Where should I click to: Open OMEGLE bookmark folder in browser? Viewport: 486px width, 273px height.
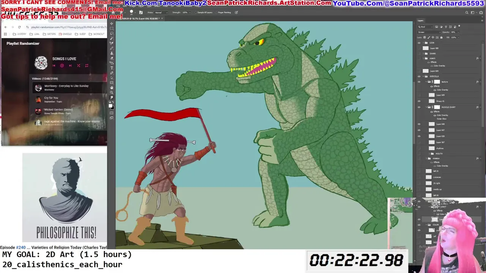(x=65, y=34)
